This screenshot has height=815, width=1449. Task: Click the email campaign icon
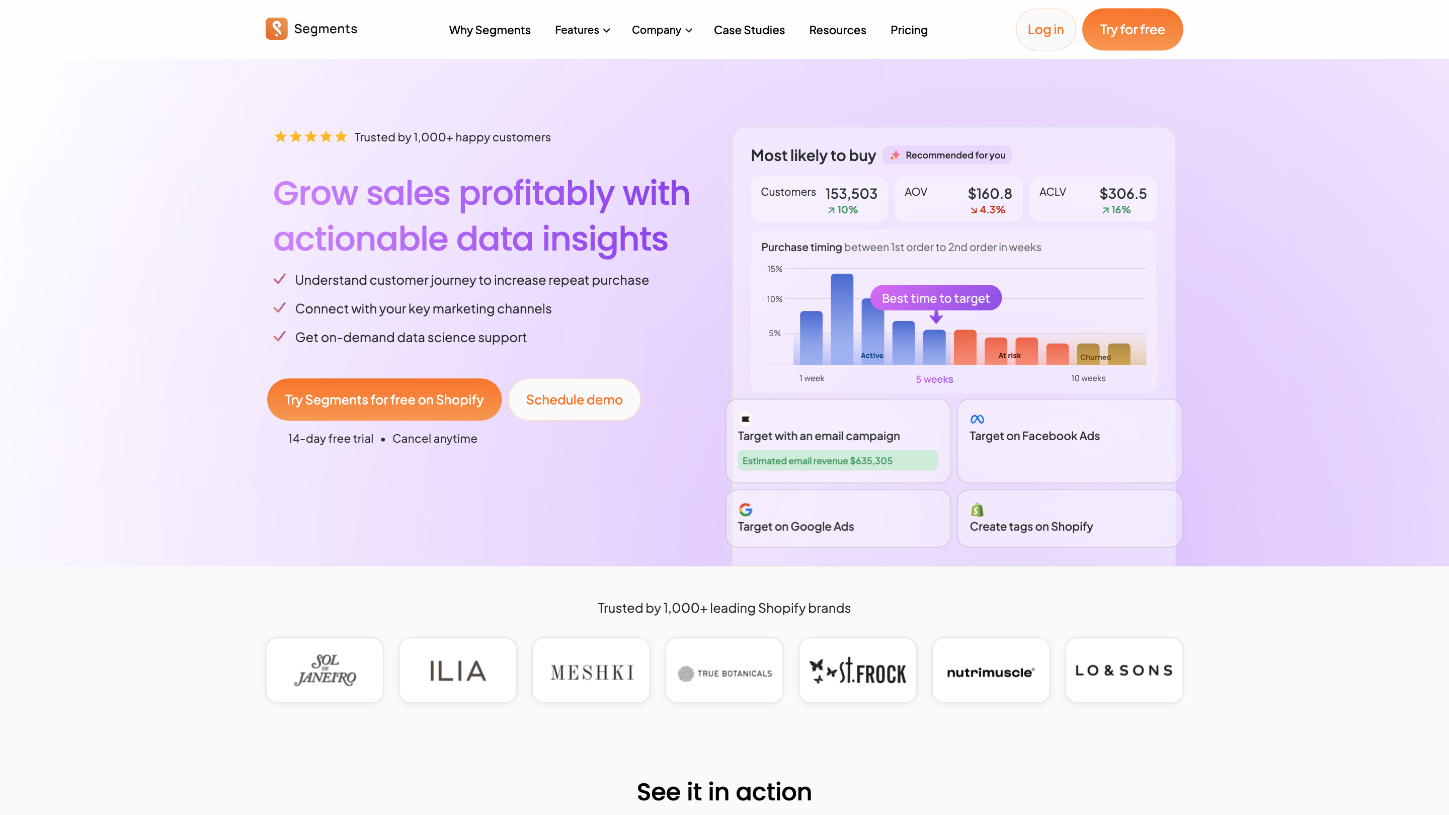[745, 419]
